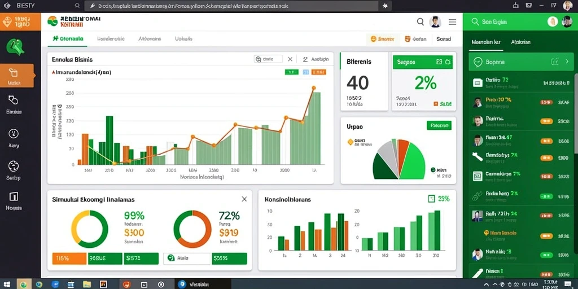
Task: Click the orange Sinoster button
Action: point(382,39)
